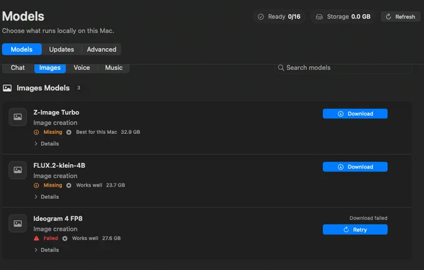
Task: Click the 32.9 GB size label
Action: pyautogui.click(x=130, y=132)
